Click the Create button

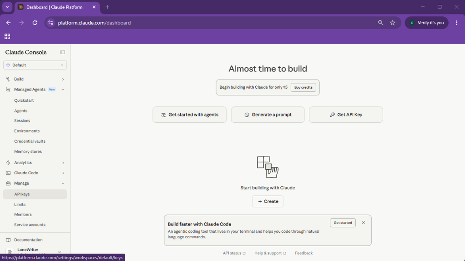tap(268, 201)
